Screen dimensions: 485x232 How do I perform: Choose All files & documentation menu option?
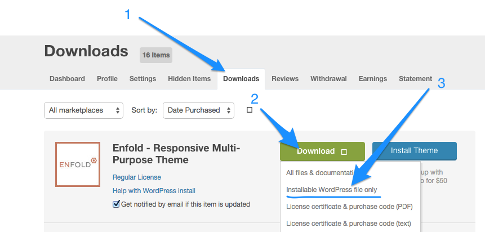point(321,173)
